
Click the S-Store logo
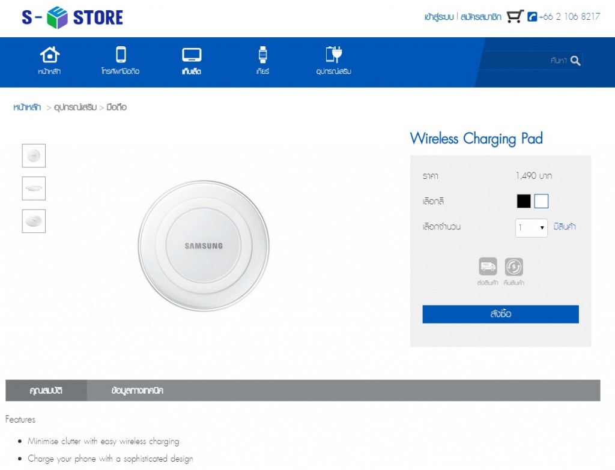[73, 18]
